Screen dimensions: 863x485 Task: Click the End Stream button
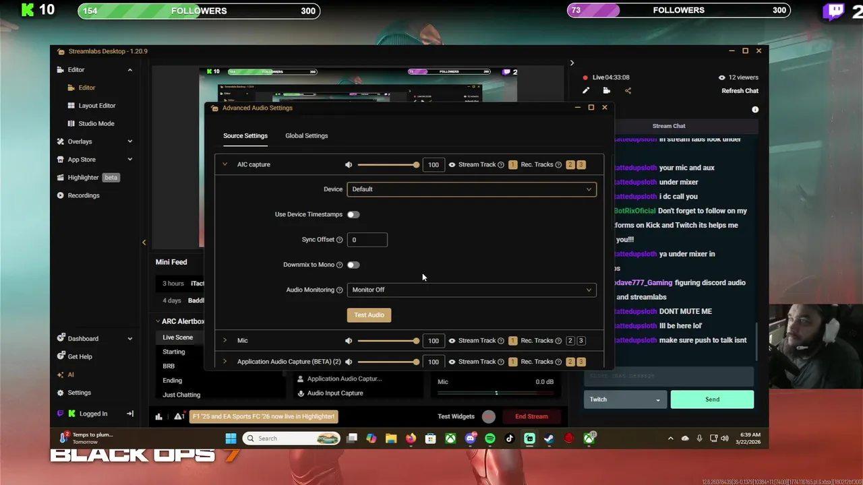[x=531, y=416]
